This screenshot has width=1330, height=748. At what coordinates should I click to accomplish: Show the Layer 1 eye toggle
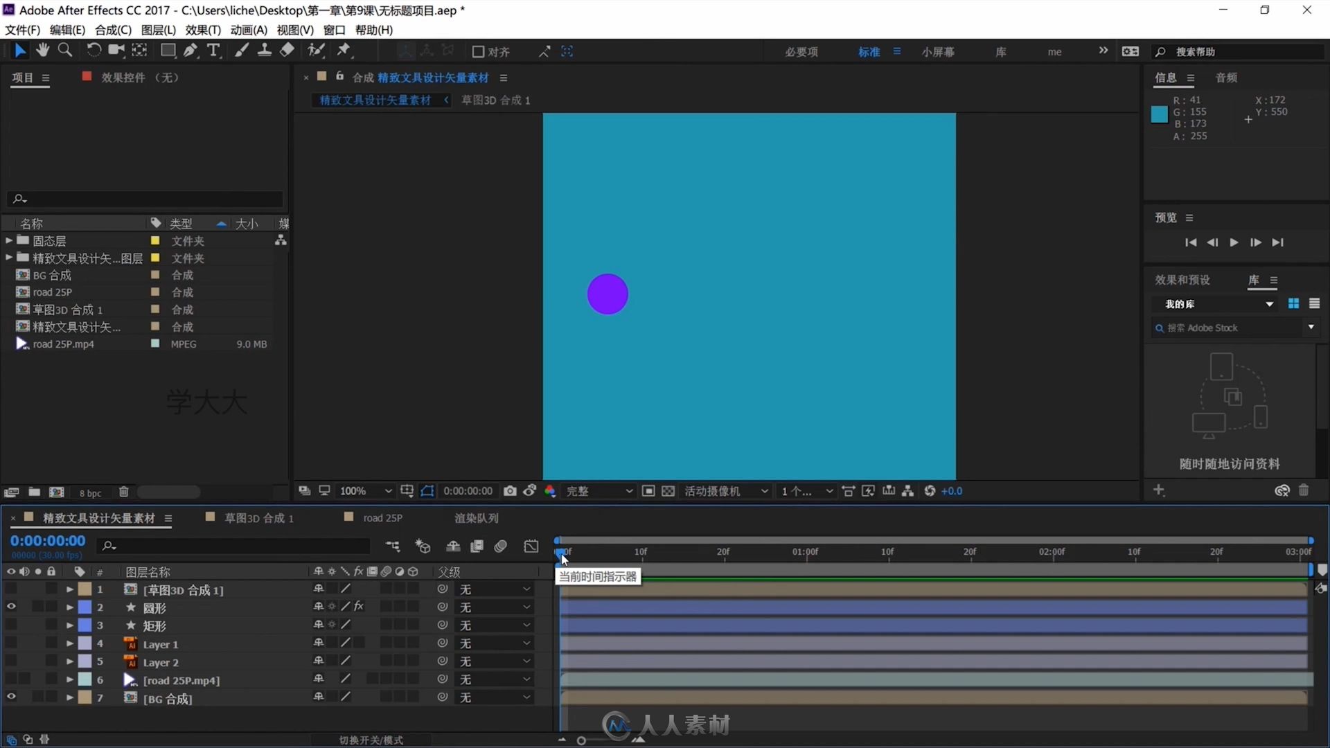pos(11,643)
